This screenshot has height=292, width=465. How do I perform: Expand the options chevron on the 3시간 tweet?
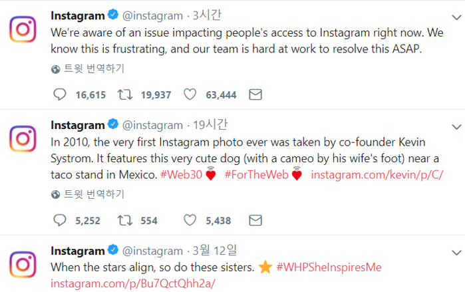tap(456, 17)
